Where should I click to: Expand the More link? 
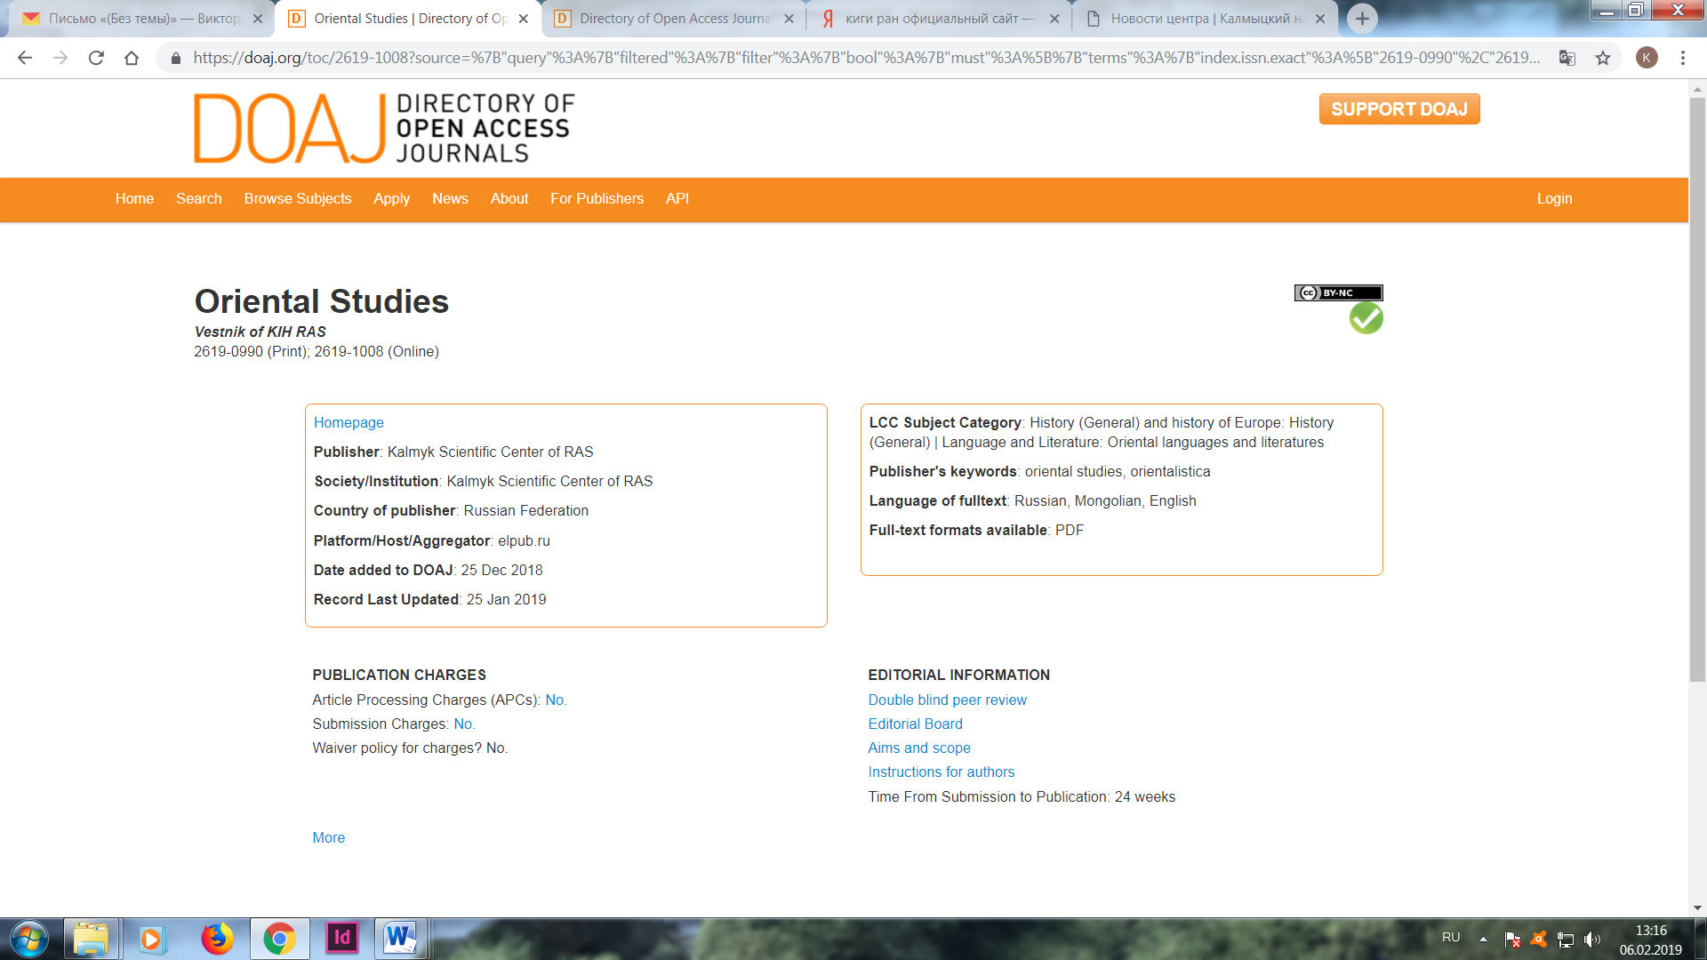tap(328, 837)
